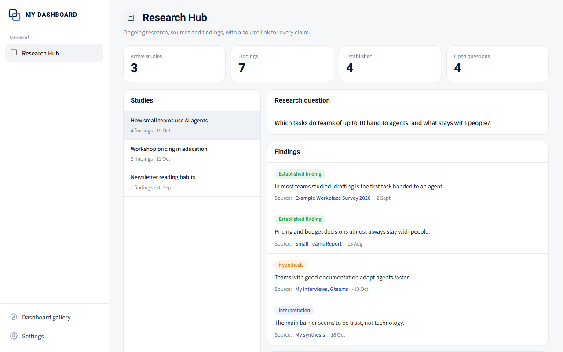Image resolution: width=563 pixels, height=352 pixels.
Task: Click the subtitle about ongoing research and sources
Action: click(x=216, y=32)
